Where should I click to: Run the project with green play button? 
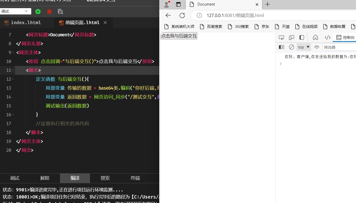(38, 11)
